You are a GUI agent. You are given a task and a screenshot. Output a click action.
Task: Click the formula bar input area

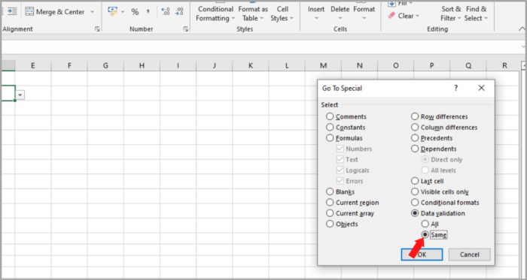tap(260, 47)
